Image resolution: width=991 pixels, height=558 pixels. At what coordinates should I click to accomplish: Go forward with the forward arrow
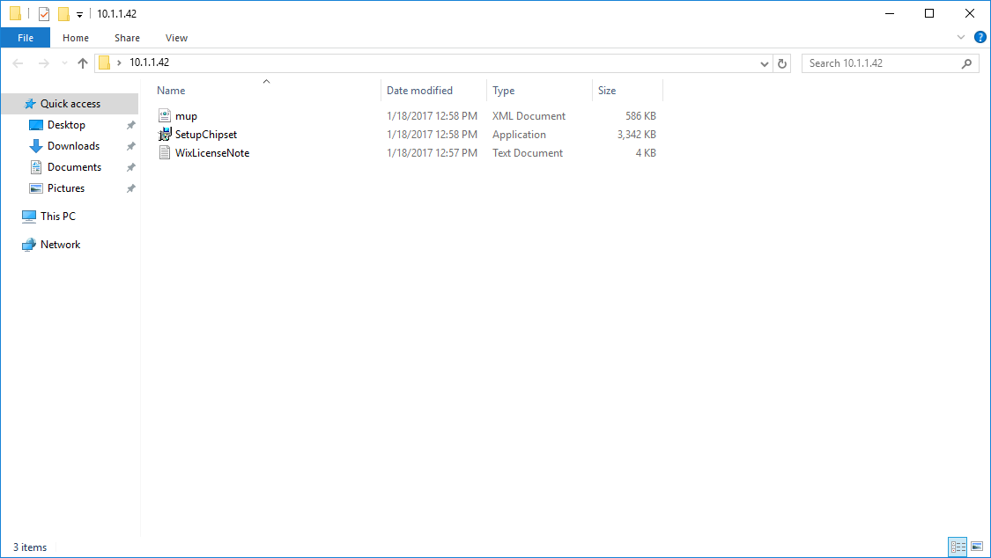(x=44, y=63)
